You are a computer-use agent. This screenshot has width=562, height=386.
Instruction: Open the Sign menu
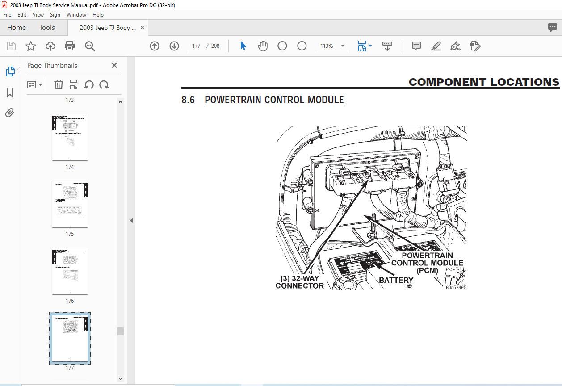pyautogui.click(x=55, y=15)
